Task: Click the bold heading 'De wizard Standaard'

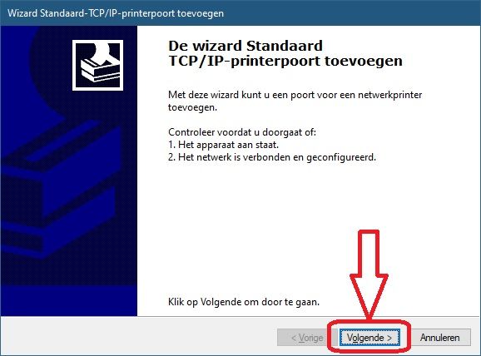Action: 245,46
